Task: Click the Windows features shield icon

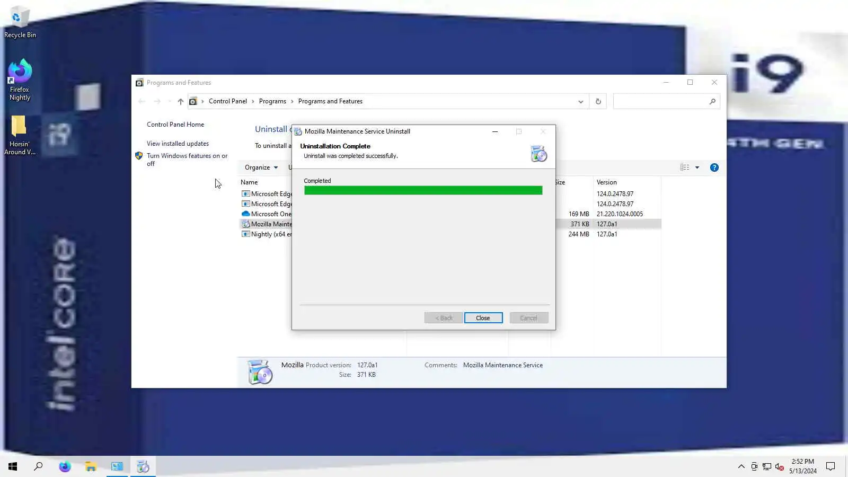Action: [x=139, y=156]
